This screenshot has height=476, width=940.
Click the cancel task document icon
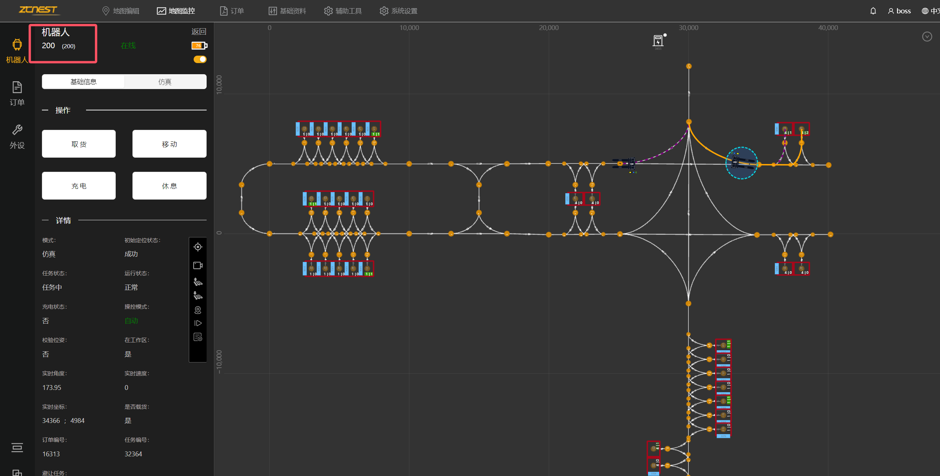[198, 337]
